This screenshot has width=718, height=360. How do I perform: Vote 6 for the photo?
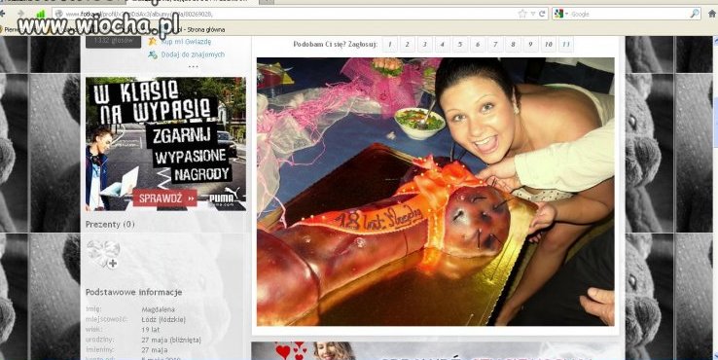click(x=478, y=45)
